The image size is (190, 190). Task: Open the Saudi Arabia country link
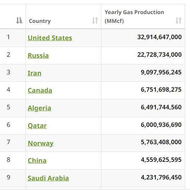(48, 178)
